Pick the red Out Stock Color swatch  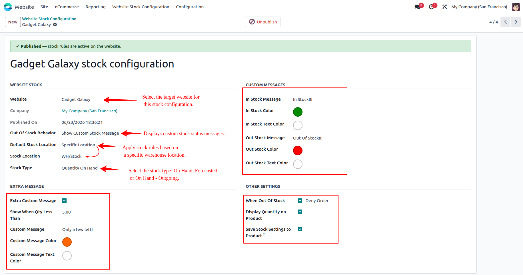[x=298, y=150]
